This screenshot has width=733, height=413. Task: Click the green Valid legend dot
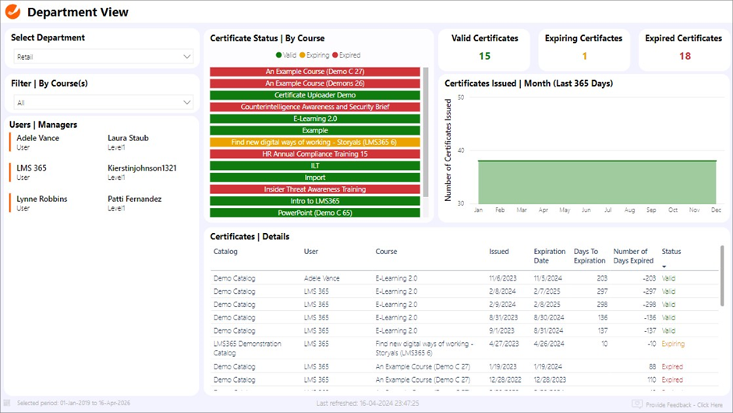pyautogui.click(x=279, y=55)
